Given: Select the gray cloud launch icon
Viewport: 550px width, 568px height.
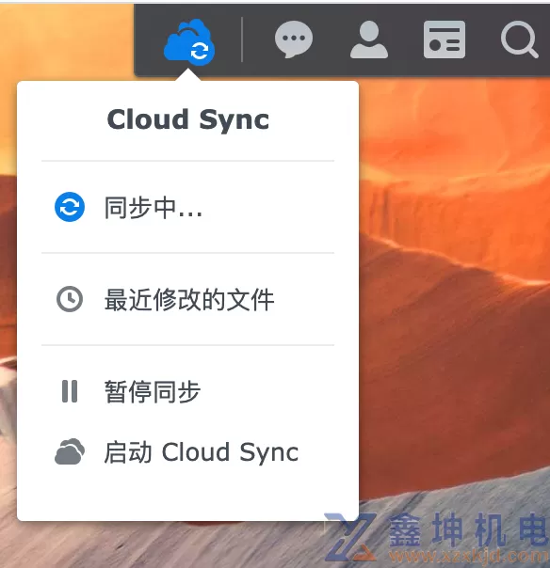Looking at the screenshot, I should pos(70,451).
